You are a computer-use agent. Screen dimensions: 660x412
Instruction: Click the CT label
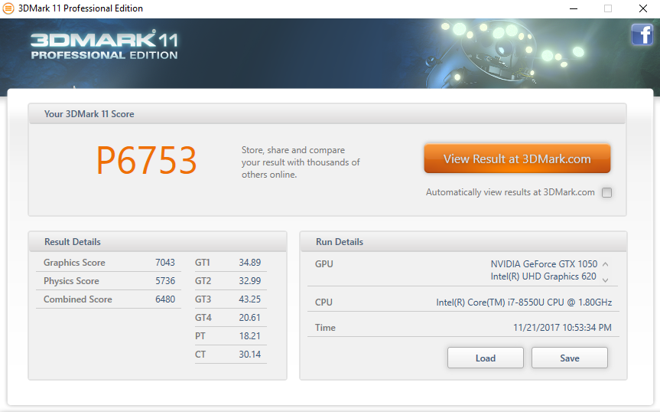200,355
